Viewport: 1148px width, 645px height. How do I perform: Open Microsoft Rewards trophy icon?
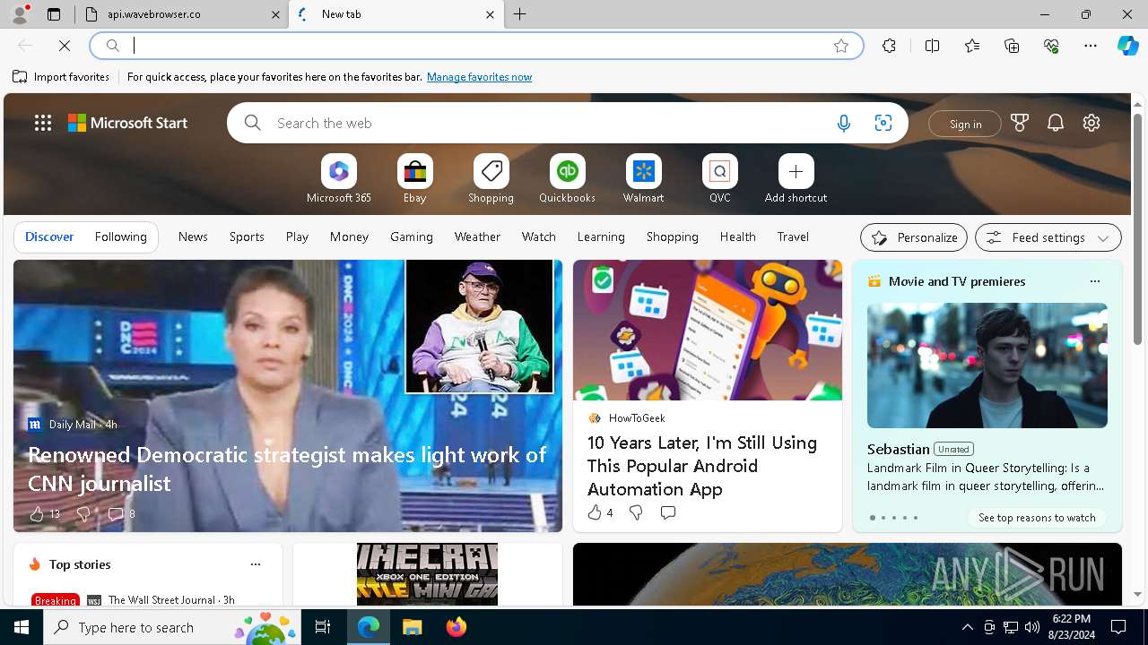[1020, 123]
